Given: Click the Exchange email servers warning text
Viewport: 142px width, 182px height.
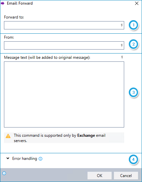Looking at the screenshot, I should (60, 138).
